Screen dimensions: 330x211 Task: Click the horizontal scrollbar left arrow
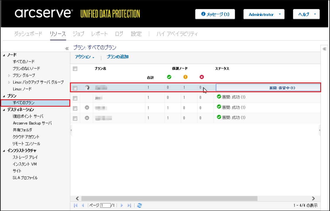pos(77,198)
